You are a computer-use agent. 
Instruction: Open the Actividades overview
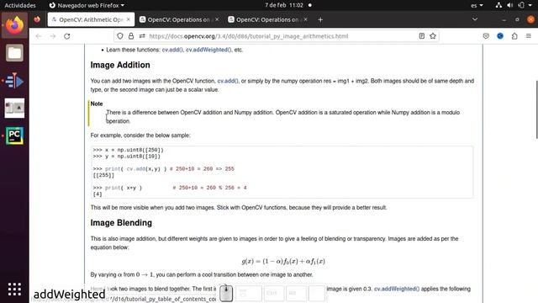coord(20,5)
